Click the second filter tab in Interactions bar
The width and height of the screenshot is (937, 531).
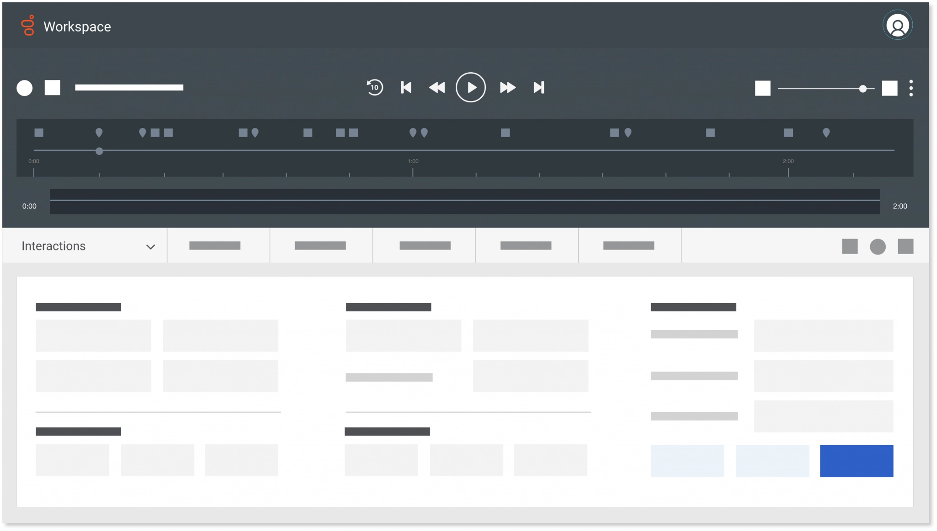(x=320, y=245)
